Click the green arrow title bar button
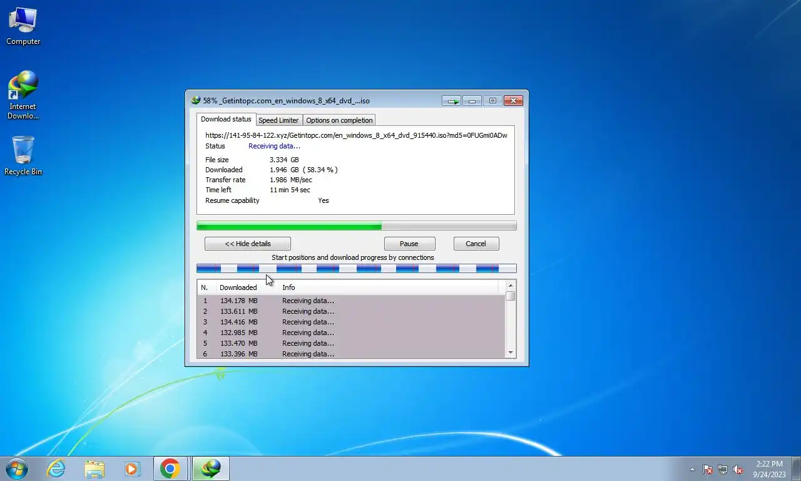 [x=451, y=100]
